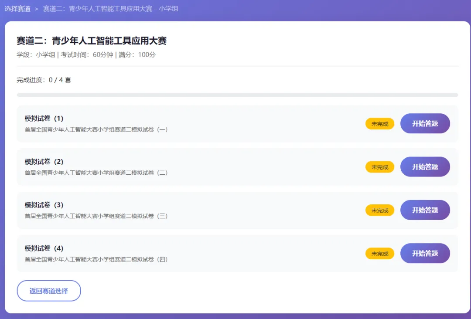This screenshot has height=319, width=471.
Task: 开始答题模拟试卷（2）
Action: pos(425,166)
